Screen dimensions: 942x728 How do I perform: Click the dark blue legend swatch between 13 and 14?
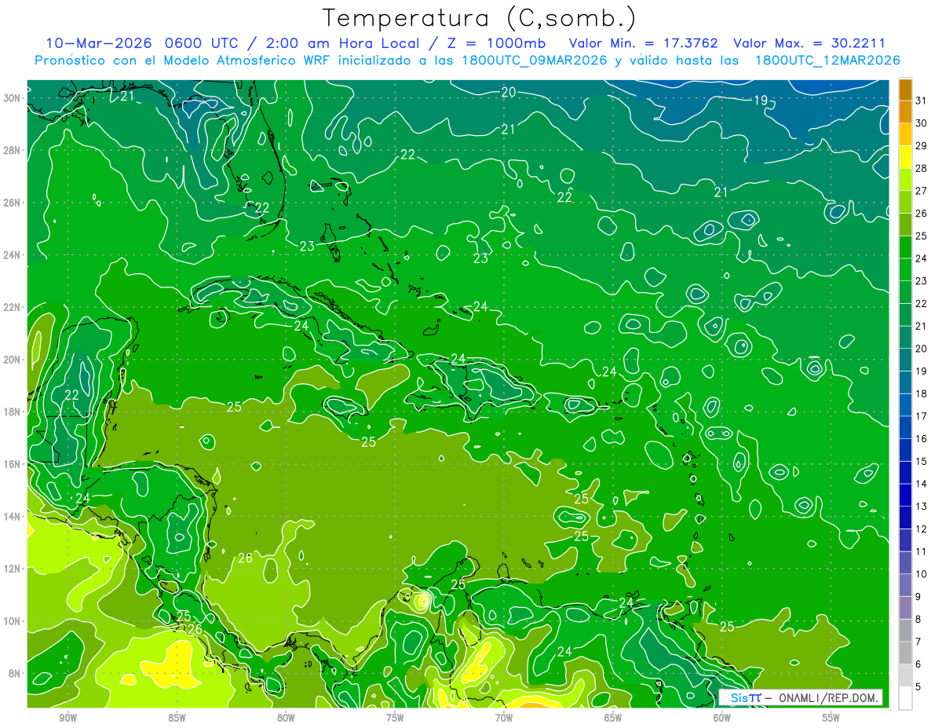point(905,495)
